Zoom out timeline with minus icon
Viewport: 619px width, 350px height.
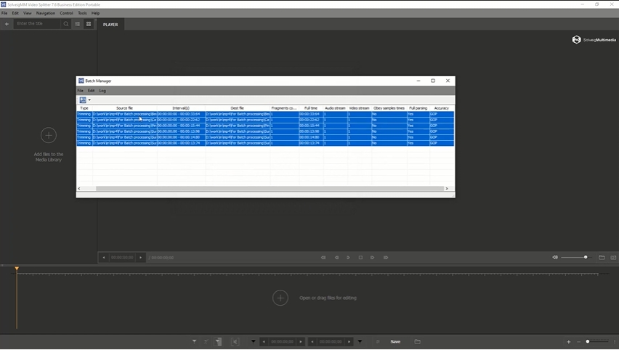coord(578,342)
